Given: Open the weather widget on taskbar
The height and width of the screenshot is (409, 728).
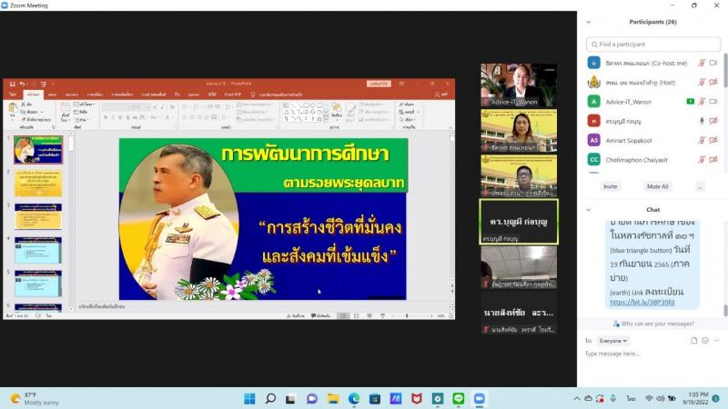Looking at the screenshot, I should [x=35, y=399].
